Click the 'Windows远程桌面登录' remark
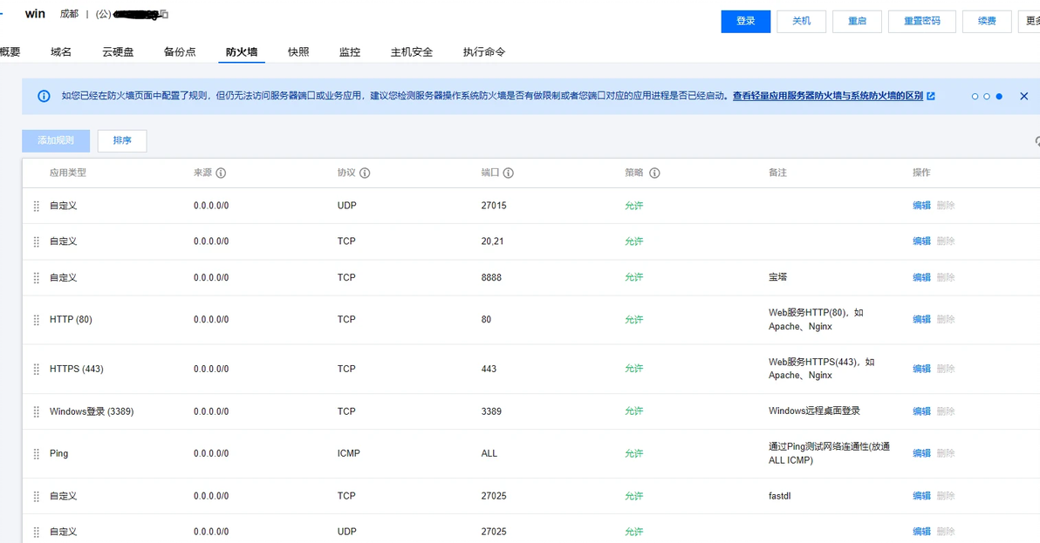This screenshot has width=1040, height=543. (x=815, y=411)
